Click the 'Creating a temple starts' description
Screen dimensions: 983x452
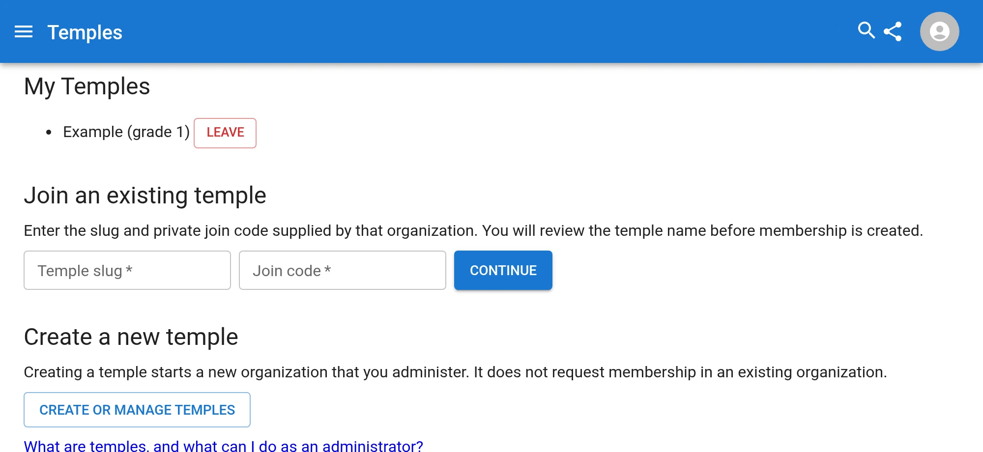pos(455,372)
